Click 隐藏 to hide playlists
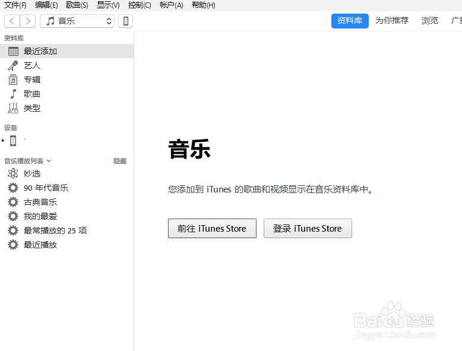462x351 pixels. click(x=120, y=161)
